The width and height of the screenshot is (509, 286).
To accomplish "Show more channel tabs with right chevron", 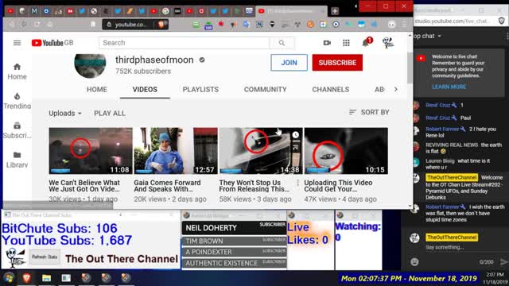I will (396, 89).
